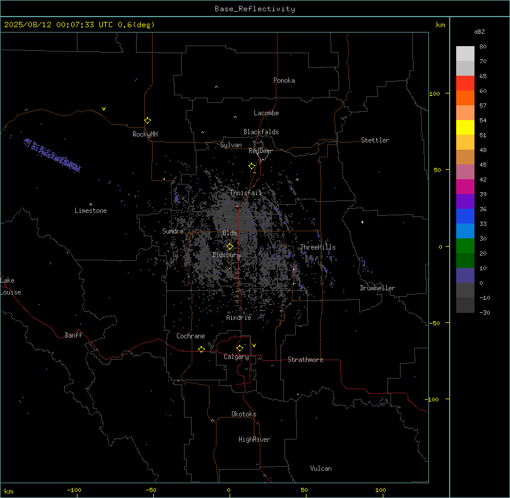Click the asterisk marker east of Innisfail
Viewport: 510px width, 498px height.
[297, 180]
